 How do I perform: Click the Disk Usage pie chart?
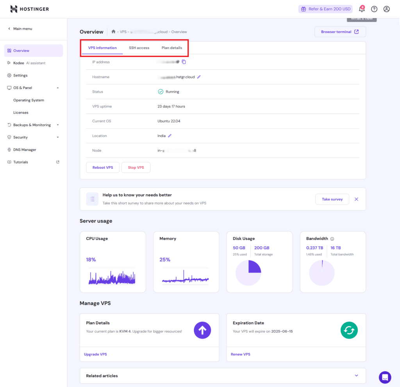[248, 272]
